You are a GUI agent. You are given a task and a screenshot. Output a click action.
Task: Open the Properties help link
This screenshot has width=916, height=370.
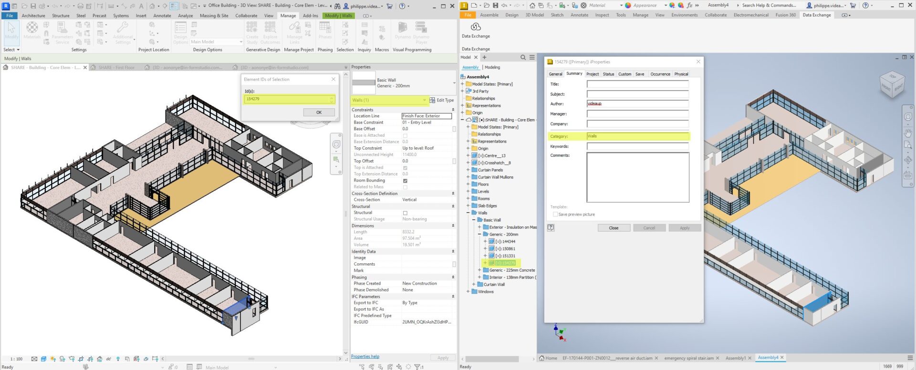coord(365,357)
